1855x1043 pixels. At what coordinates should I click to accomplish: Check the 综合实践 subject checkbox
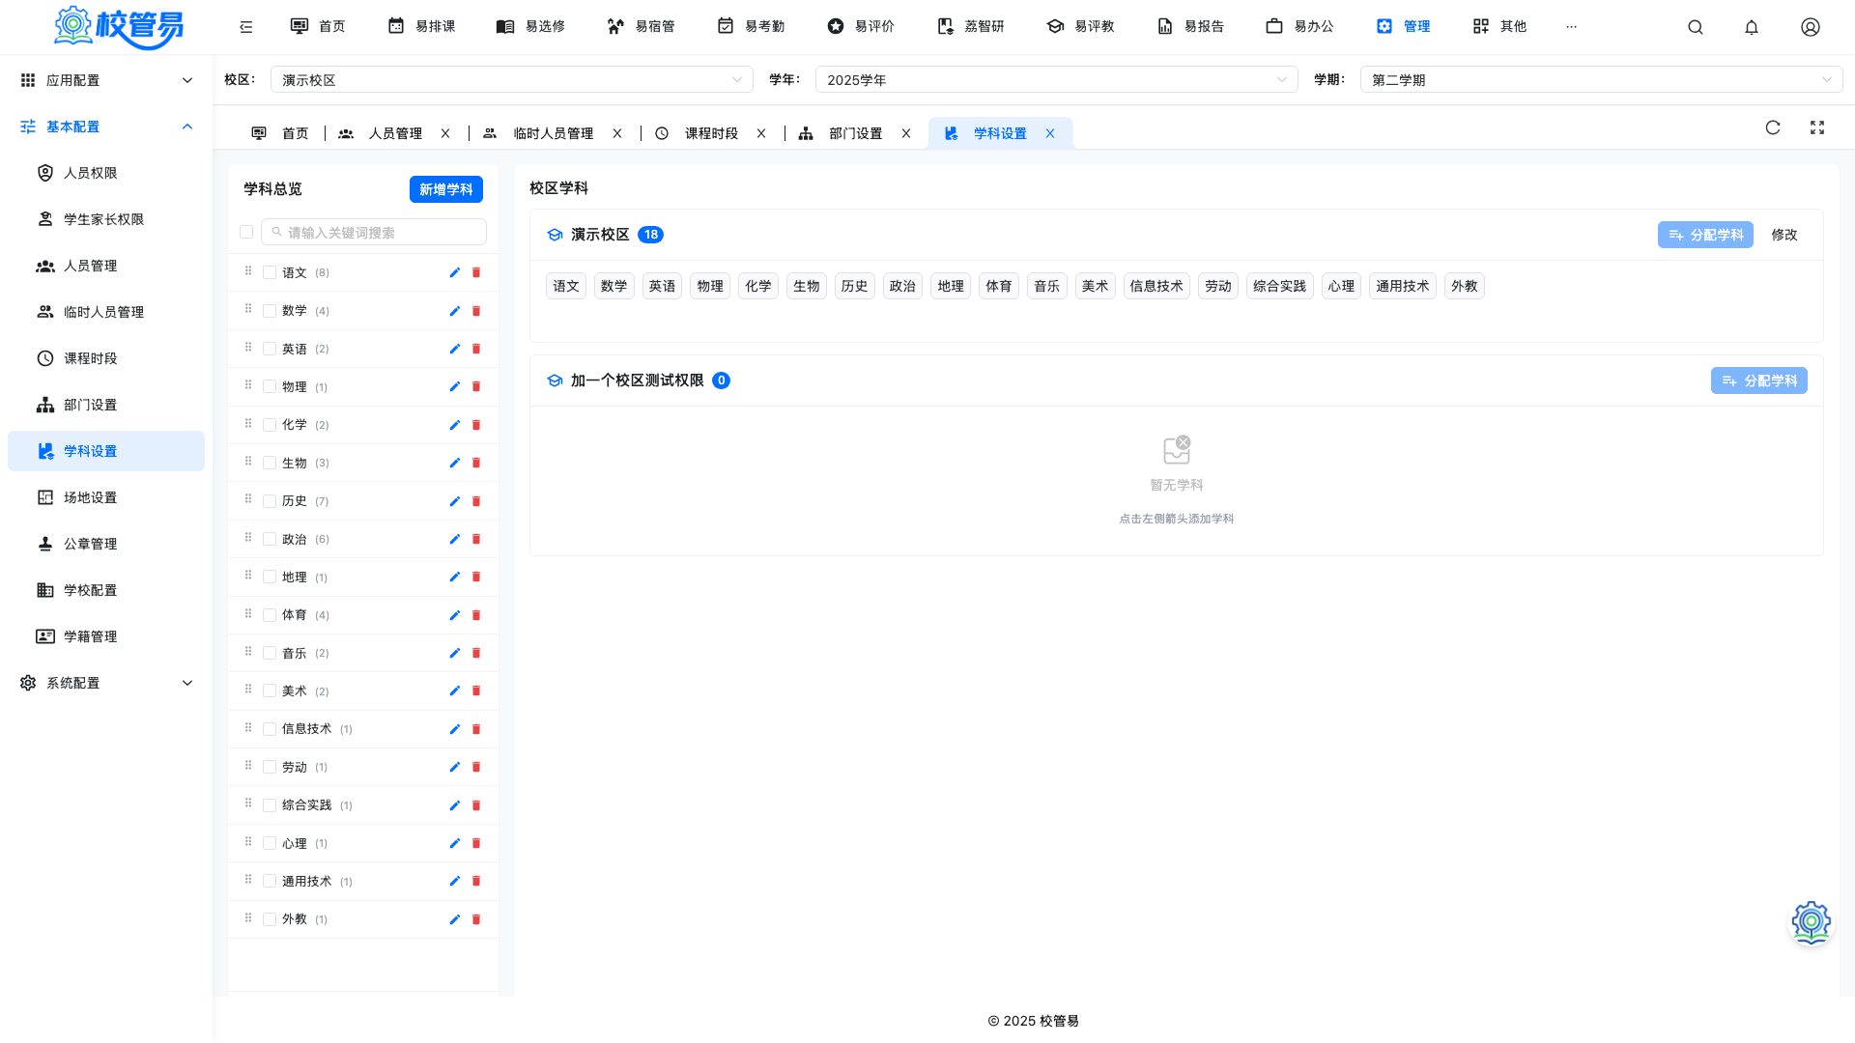pyautogui.click(x=270, y=805)
